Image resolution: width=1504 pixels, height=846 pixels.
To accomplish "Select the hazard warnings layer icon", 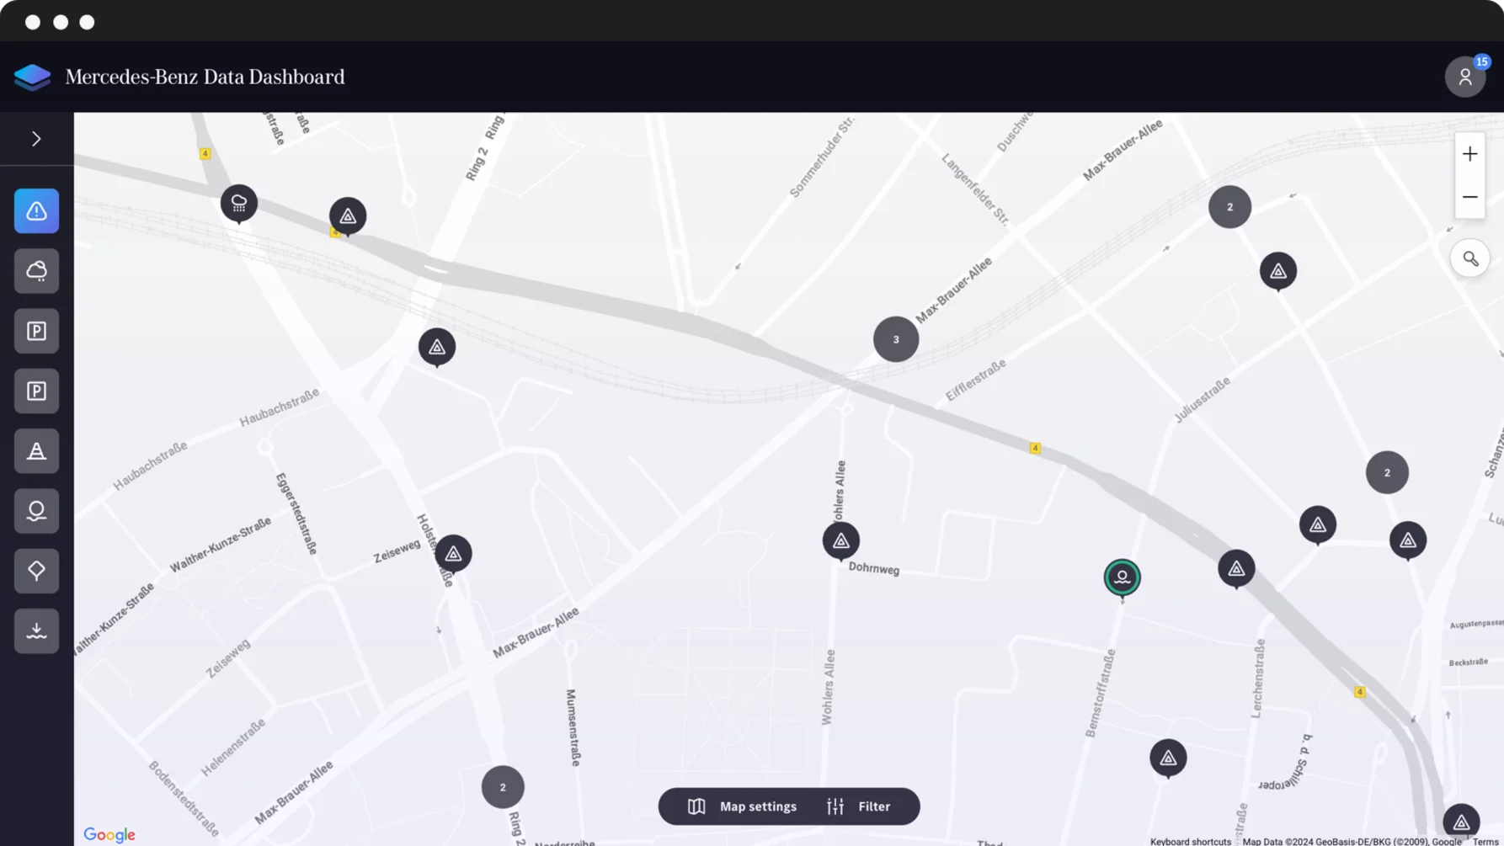I will pos(36,210).
